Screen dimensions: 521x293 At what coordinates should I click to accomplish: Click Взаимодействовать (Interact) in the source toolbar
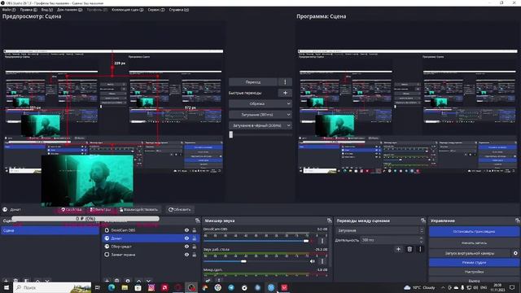(x=138, y=210)
